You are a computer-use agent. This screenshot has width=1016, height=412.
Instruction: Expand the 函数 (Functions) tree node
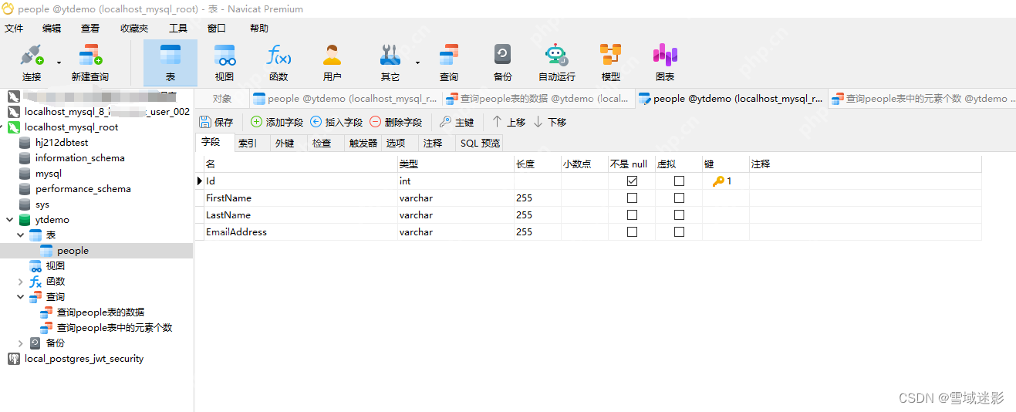tap(21, 282)
